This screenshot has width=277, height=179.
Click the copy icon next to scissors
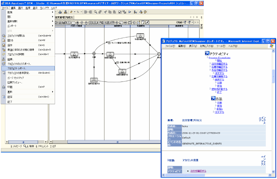110,12
